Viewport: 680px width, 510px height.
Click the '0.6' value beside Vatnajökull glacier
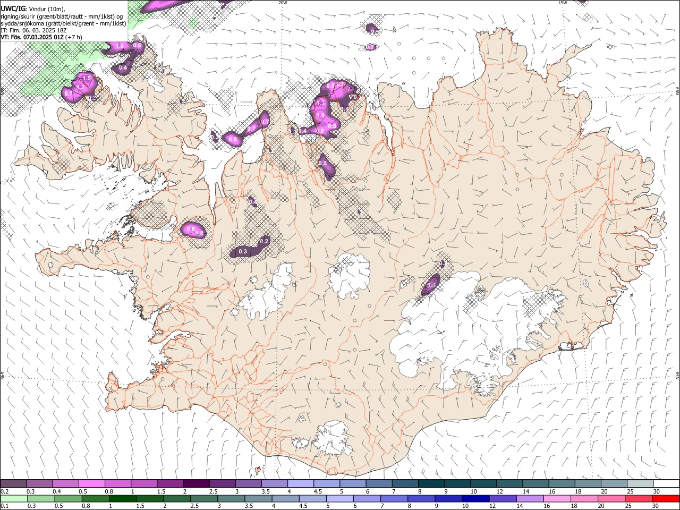click(431, 286)
